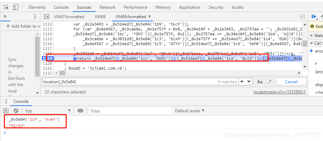Select the Console drawer tab
The height and width of the screenshot is (141, 323).
[x=21, y=101]
